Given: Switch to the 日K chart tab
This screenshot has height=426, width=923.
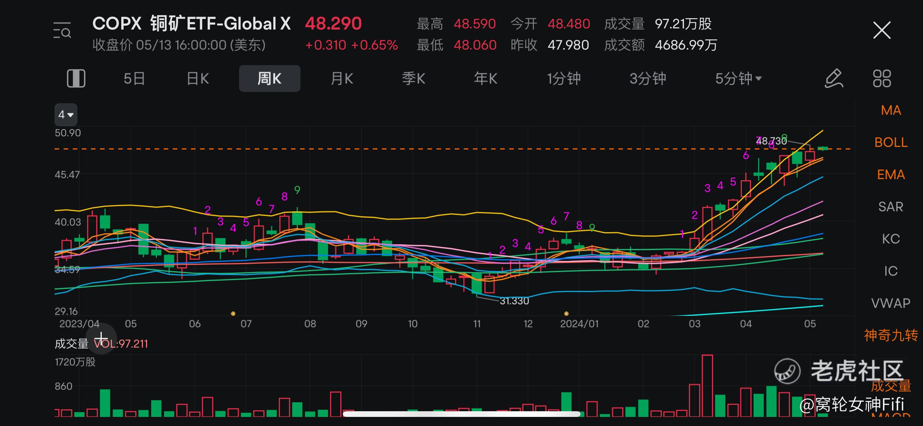Looking at the screenshot, I should [x=198, y=79].
